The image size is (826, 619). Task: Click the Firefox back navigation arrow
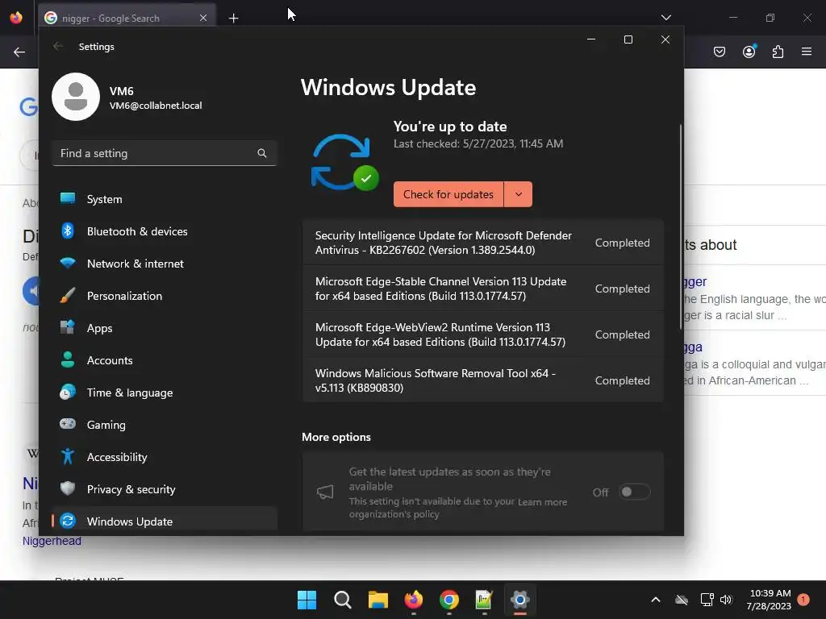coord(19,52)
